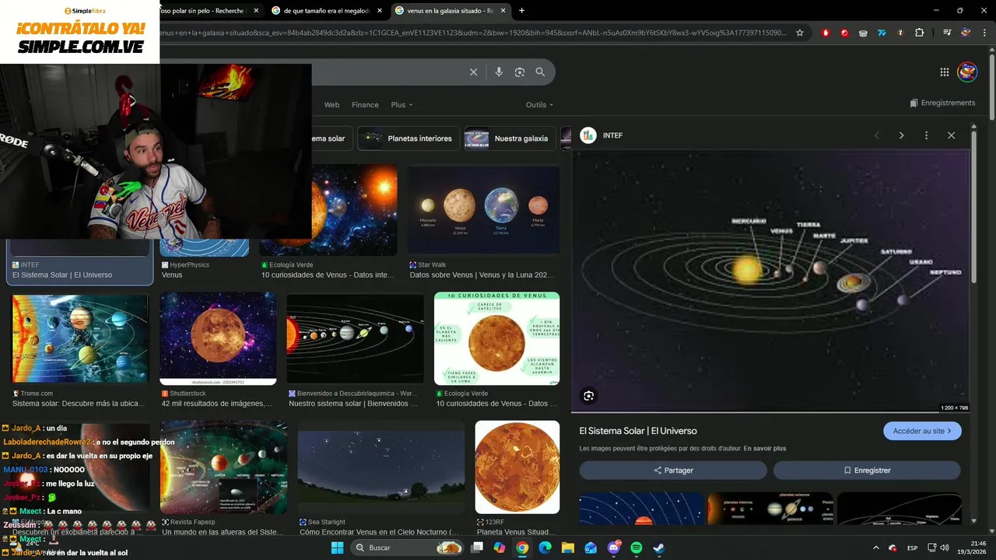Open the Revista Fapesp result thumbnail
Viewport: 996px width, 560px height.
click(x=224, y=467)
